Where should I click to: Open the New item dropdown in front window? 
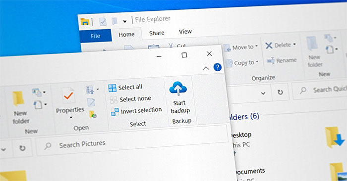39,92
